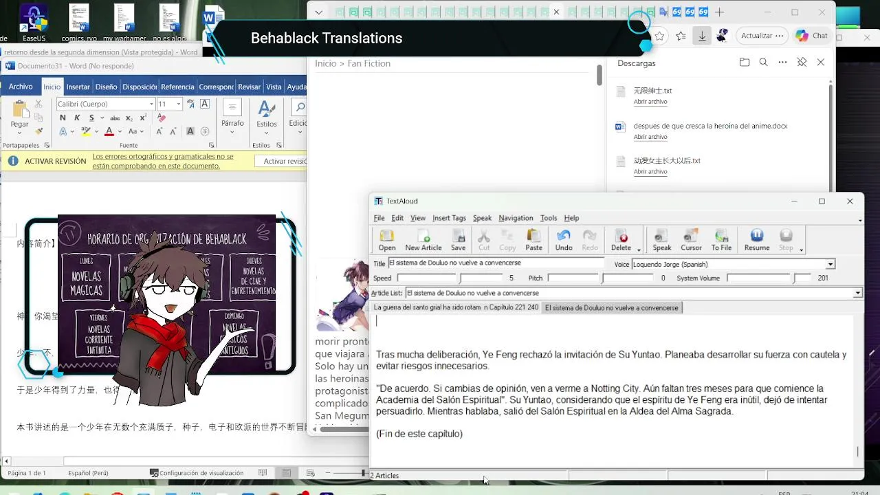880x495 pixels.
Task: Export audio with the To File icon
Action: (721, 240)
